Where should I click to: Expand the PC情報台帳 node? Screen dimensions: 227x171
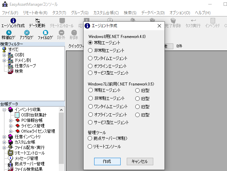coord(11,120)
